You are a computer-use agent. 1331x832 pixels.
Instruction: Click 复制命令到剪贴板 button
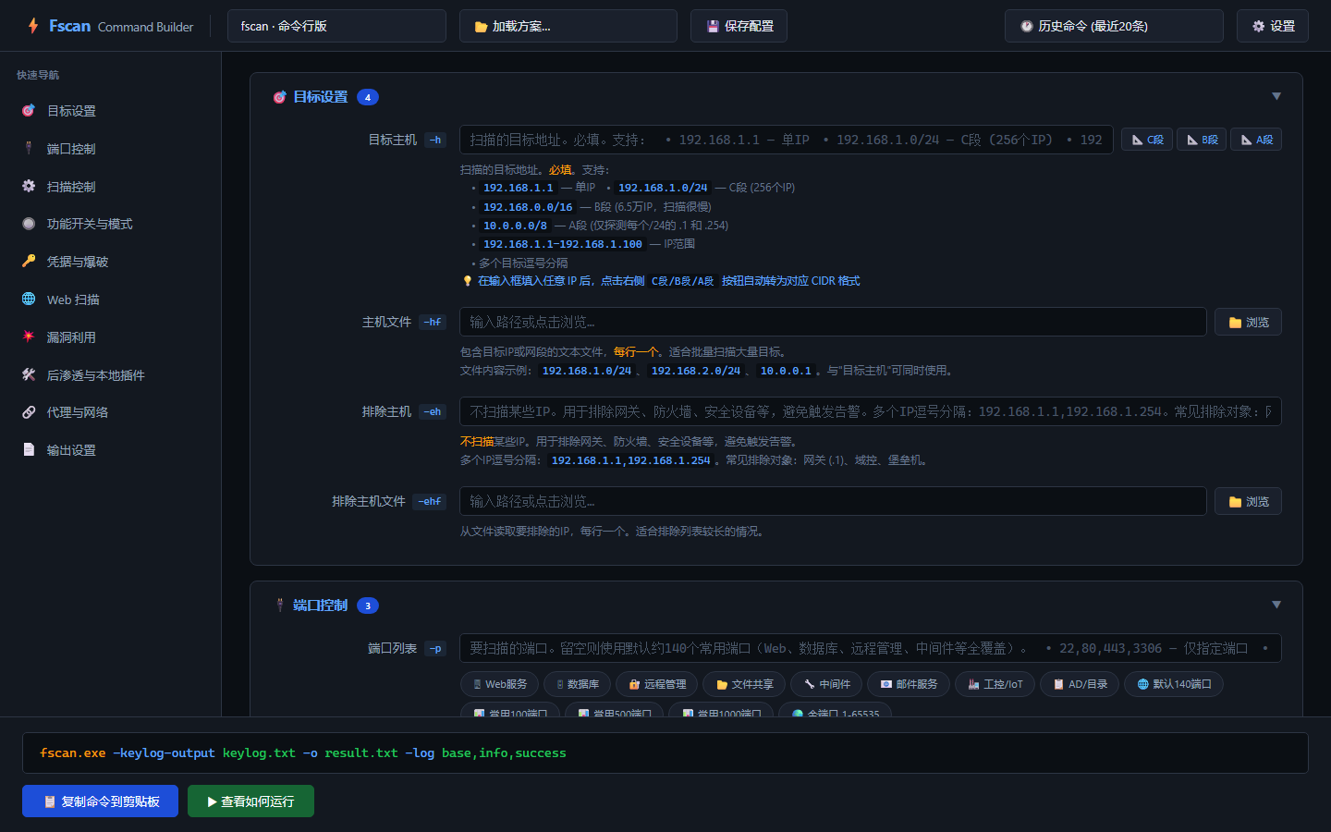coord(100,801)
